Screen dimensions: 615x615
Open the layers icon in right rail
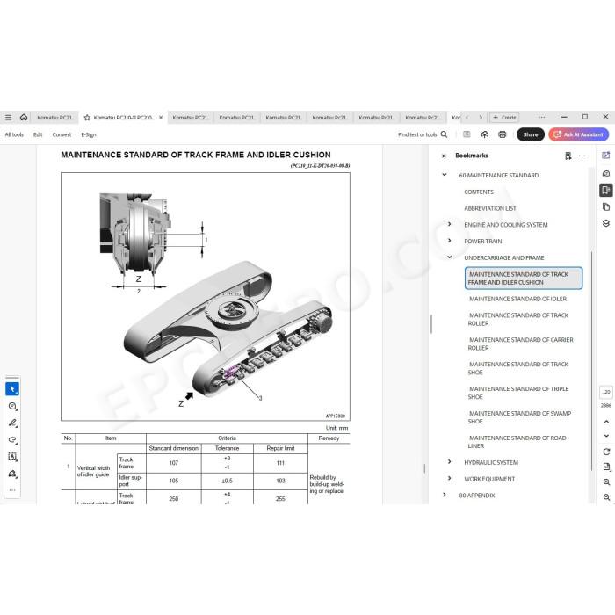coord(606,223)
